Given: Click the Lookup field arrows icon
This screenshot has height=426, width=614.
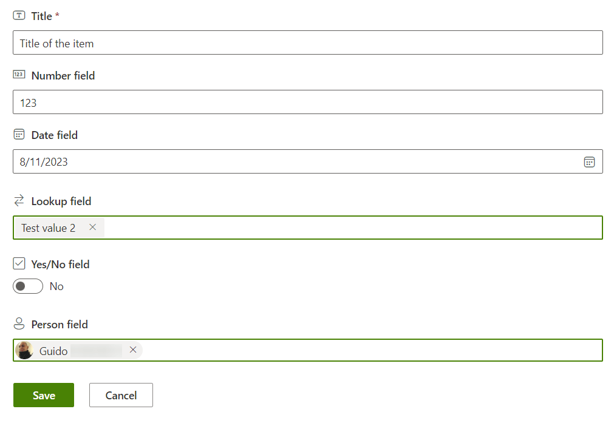Looking at the screenshot, I should [x=19, y=201].
